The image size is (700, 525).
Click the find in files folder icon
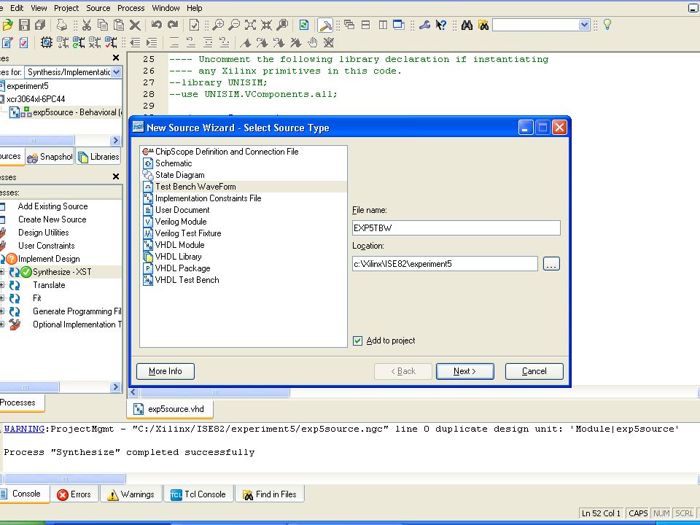483,25
